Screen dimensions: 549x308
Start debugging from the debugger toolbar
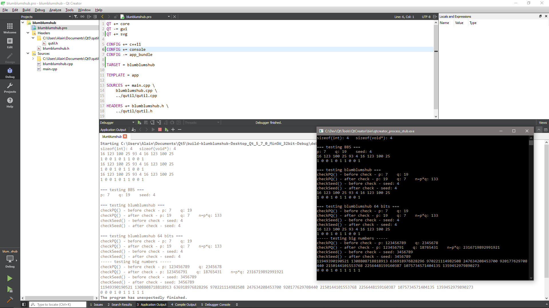[x=139, y=123]
